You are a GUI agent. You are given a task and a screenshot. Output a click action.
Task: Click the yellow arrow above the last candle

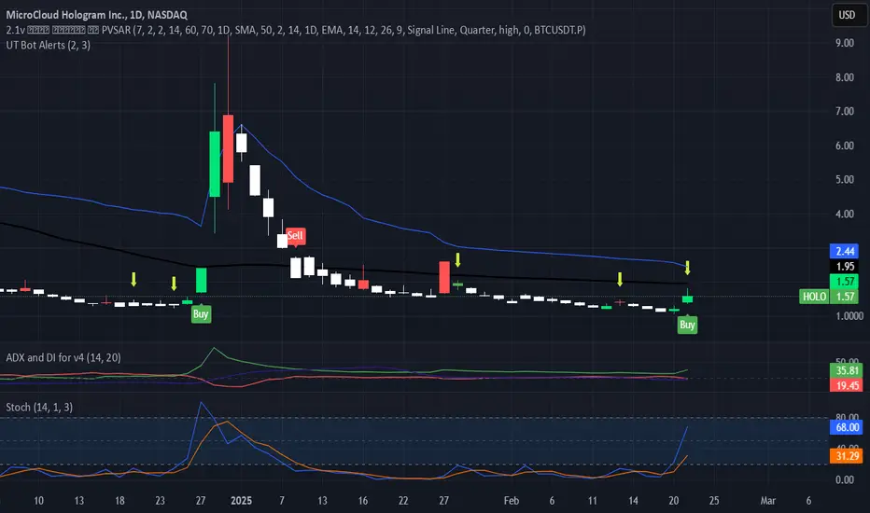coord(687,268)
